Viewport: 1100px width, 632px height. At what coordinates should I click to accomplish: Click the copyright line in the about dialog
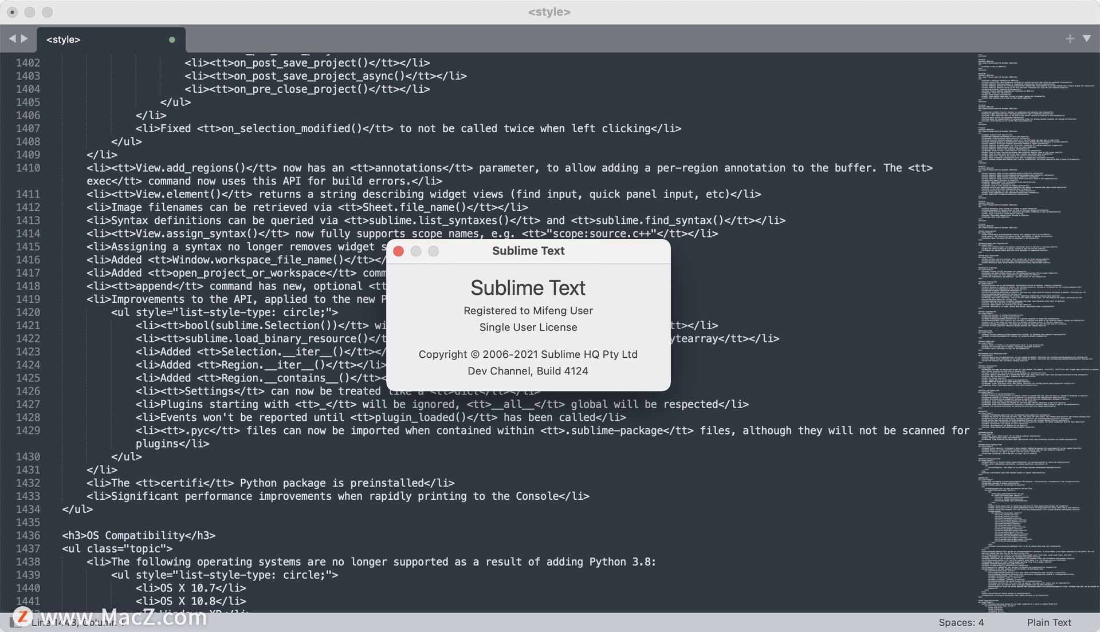pyautogui.click(x=528, y=354)
